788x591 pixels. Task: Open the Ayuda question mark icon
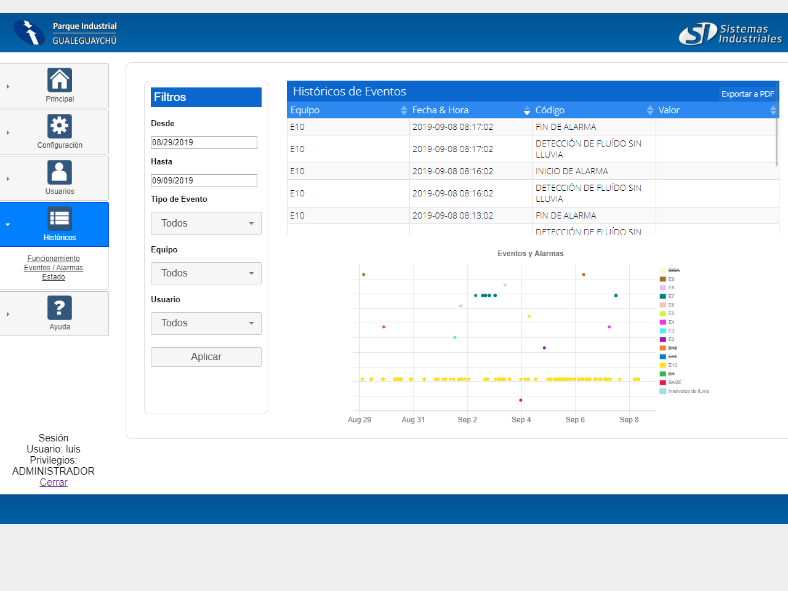tap(60, 308)
